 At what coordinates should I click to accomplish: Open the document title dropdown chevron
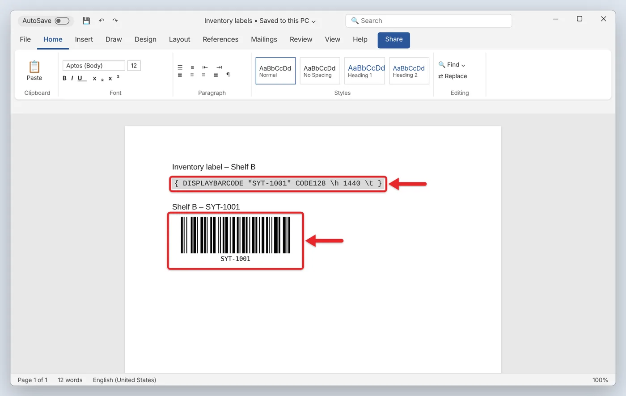(313, 21)
